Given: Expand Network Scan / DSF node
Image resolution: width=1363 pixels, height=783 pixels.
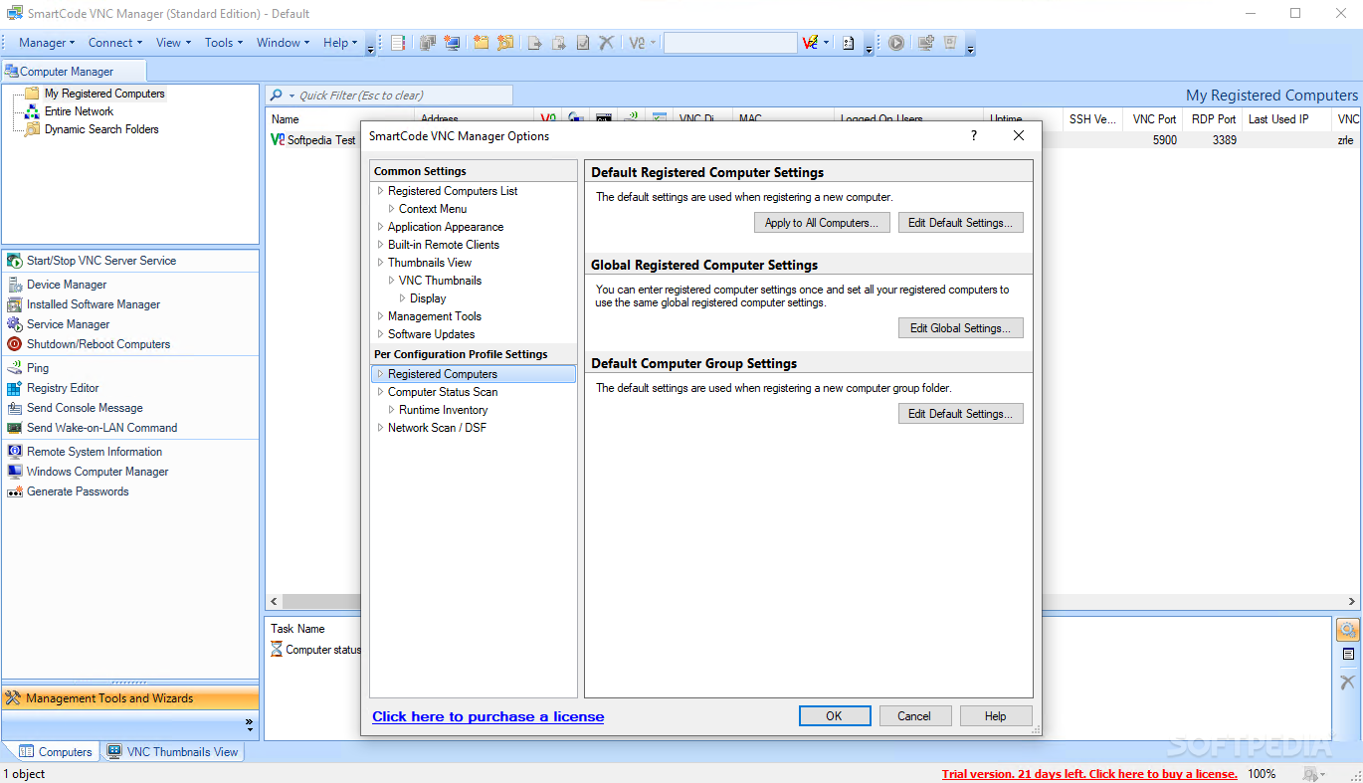Looking at the screenshot, I should (380, 428).
